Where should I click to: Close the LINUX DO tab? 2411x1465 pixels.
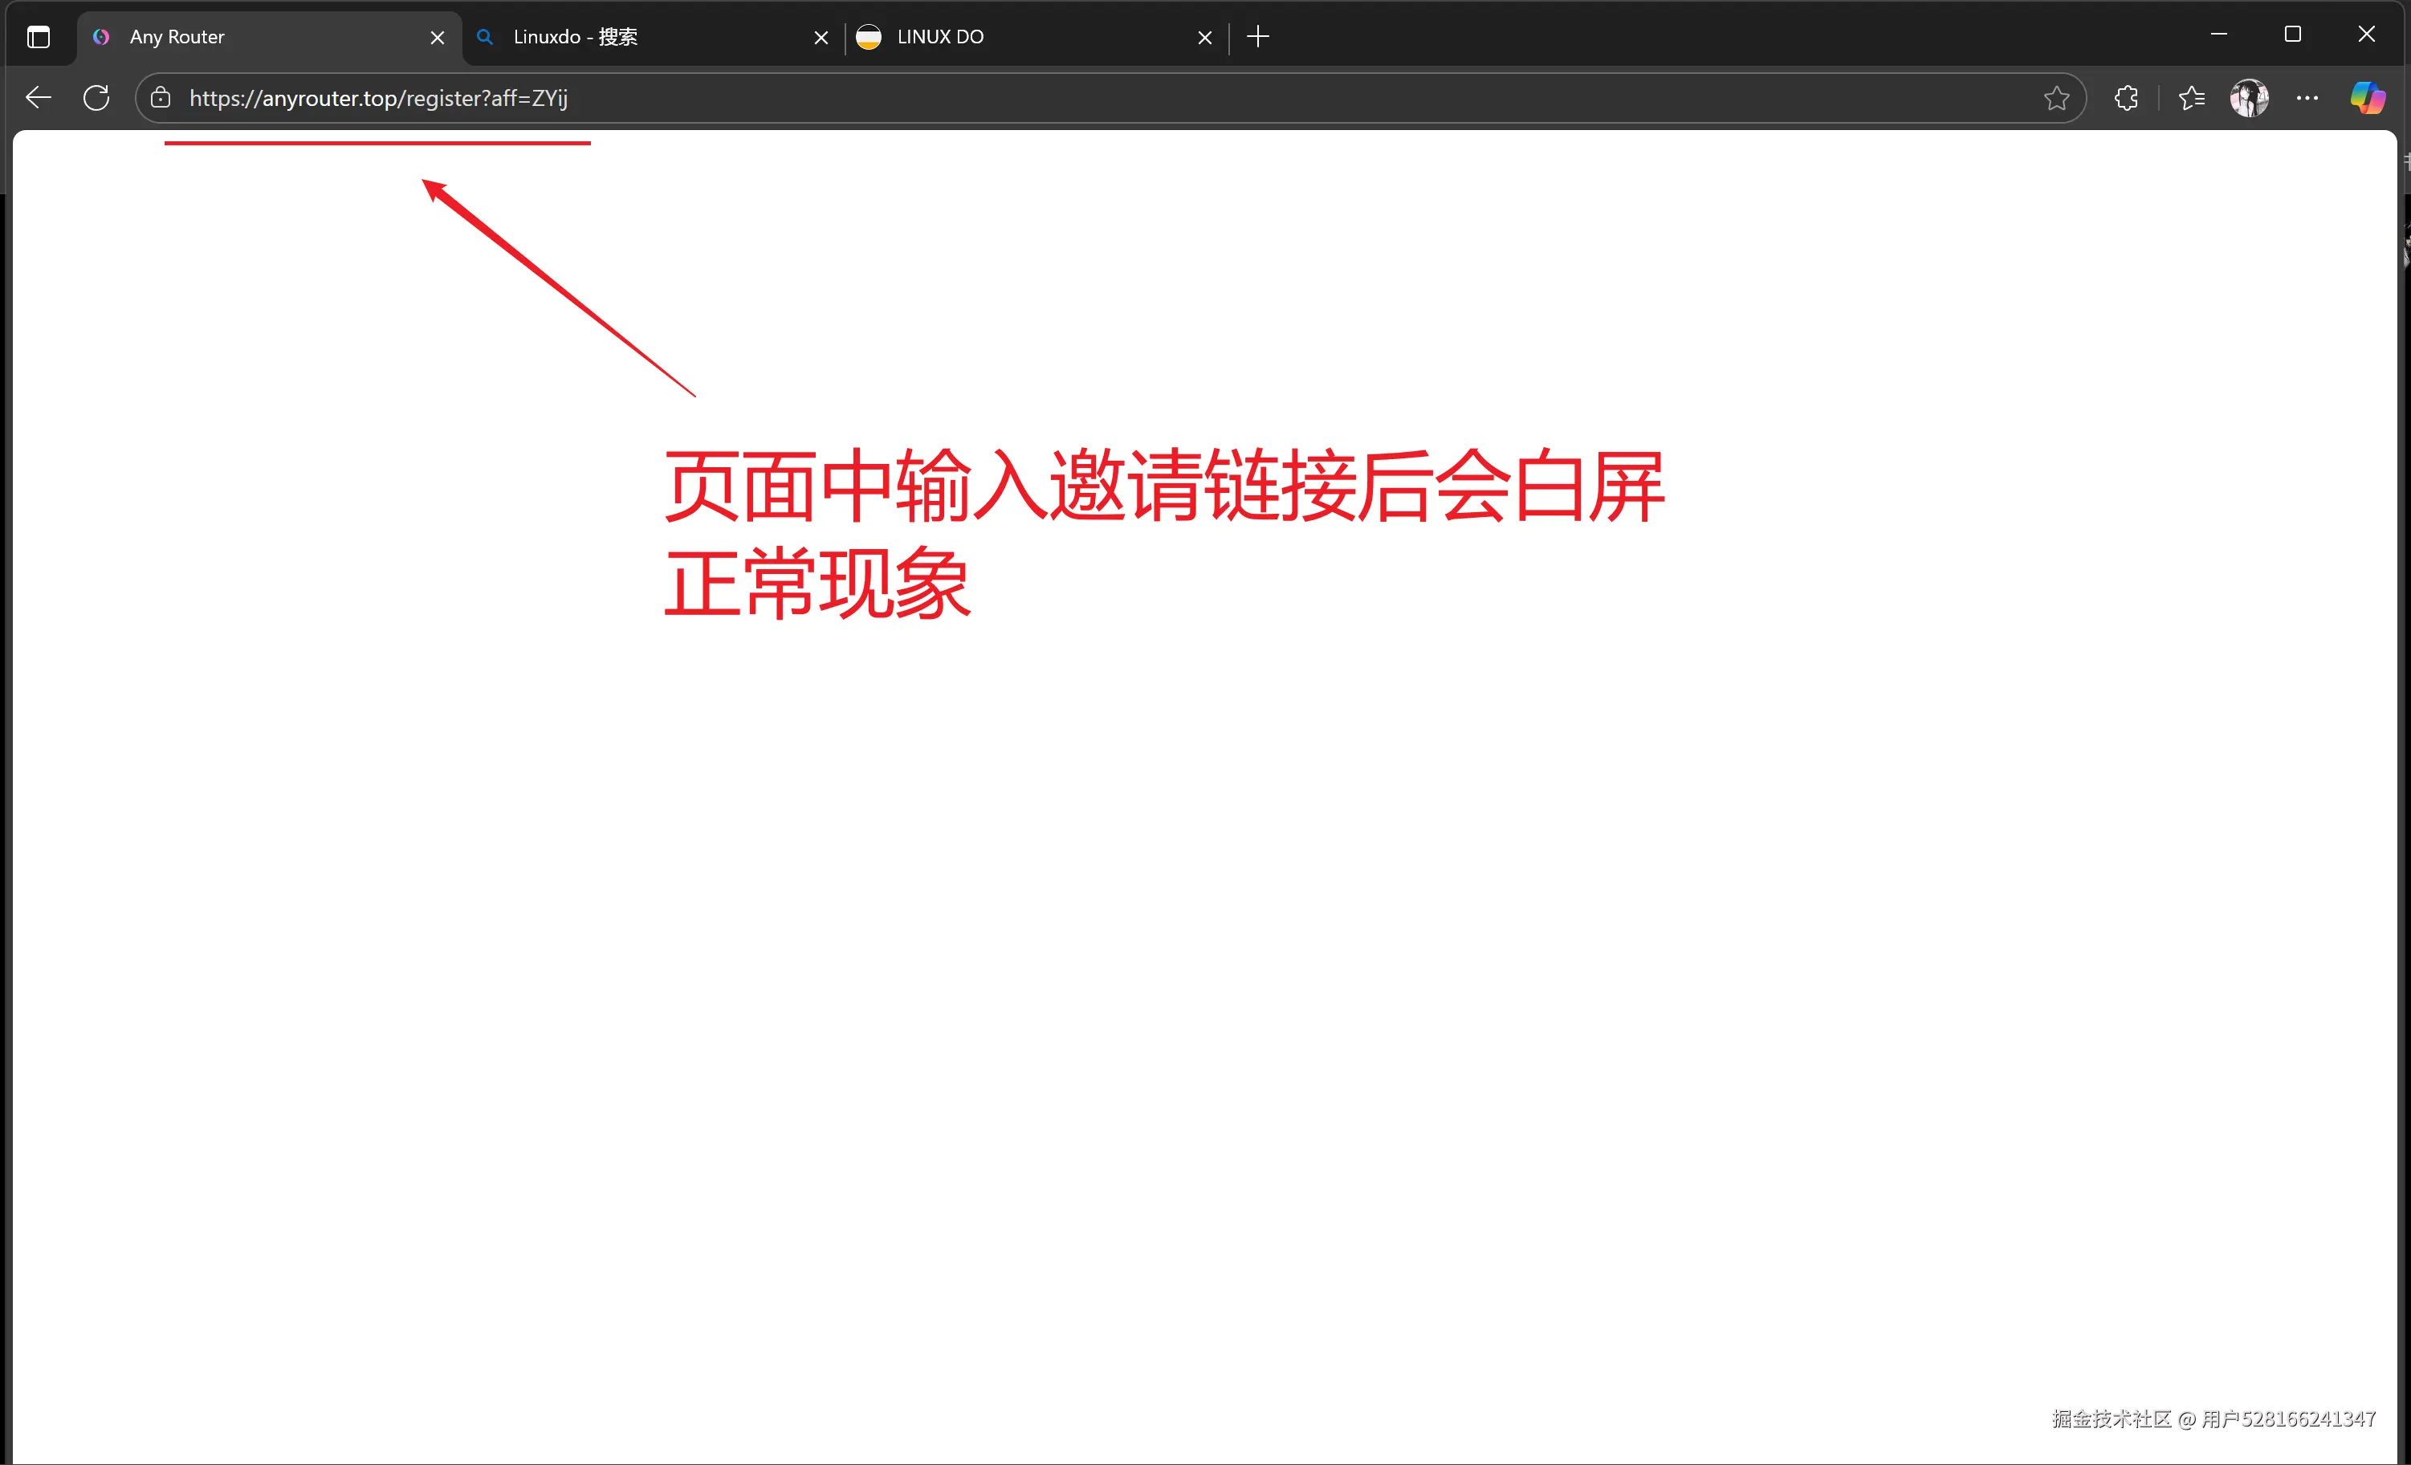(x=1204, y=36)
